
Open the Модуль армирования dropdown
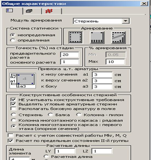click(x=126, y=21)
